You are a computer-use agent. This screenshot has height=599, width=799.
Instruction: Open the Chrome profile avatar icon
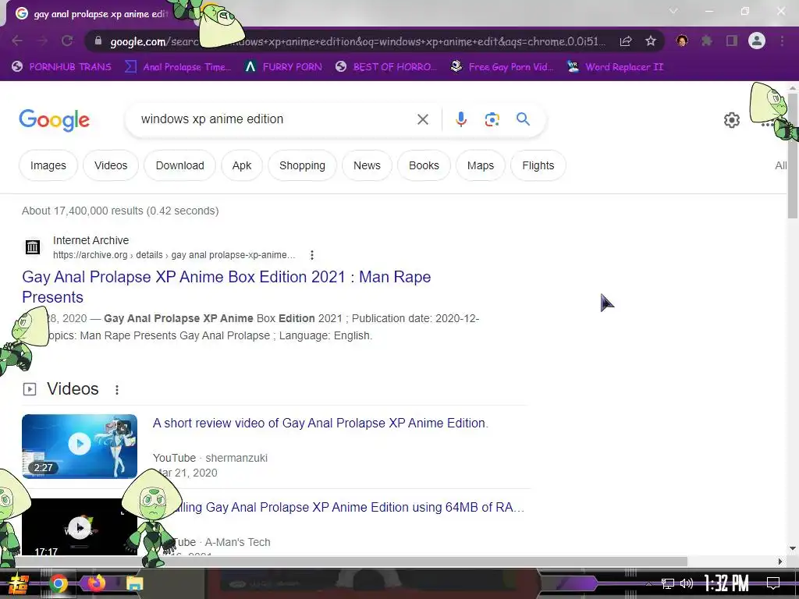click(x=757, y=41)
